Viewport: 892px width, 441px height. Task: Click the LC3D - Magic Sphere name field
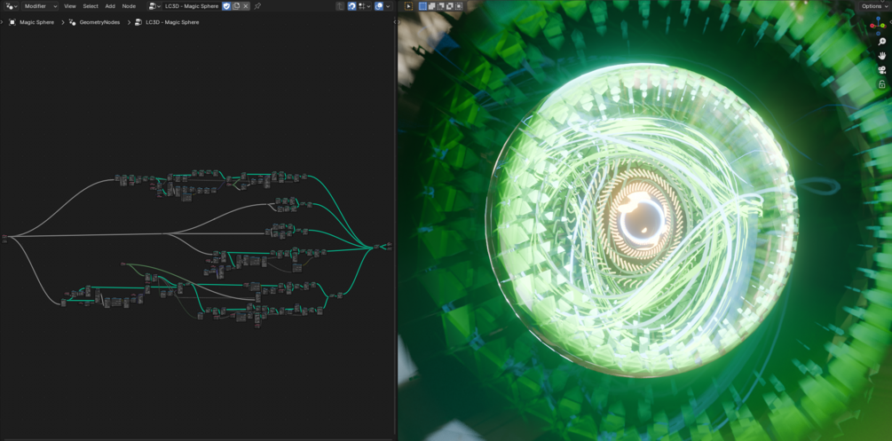click(191, 5)
